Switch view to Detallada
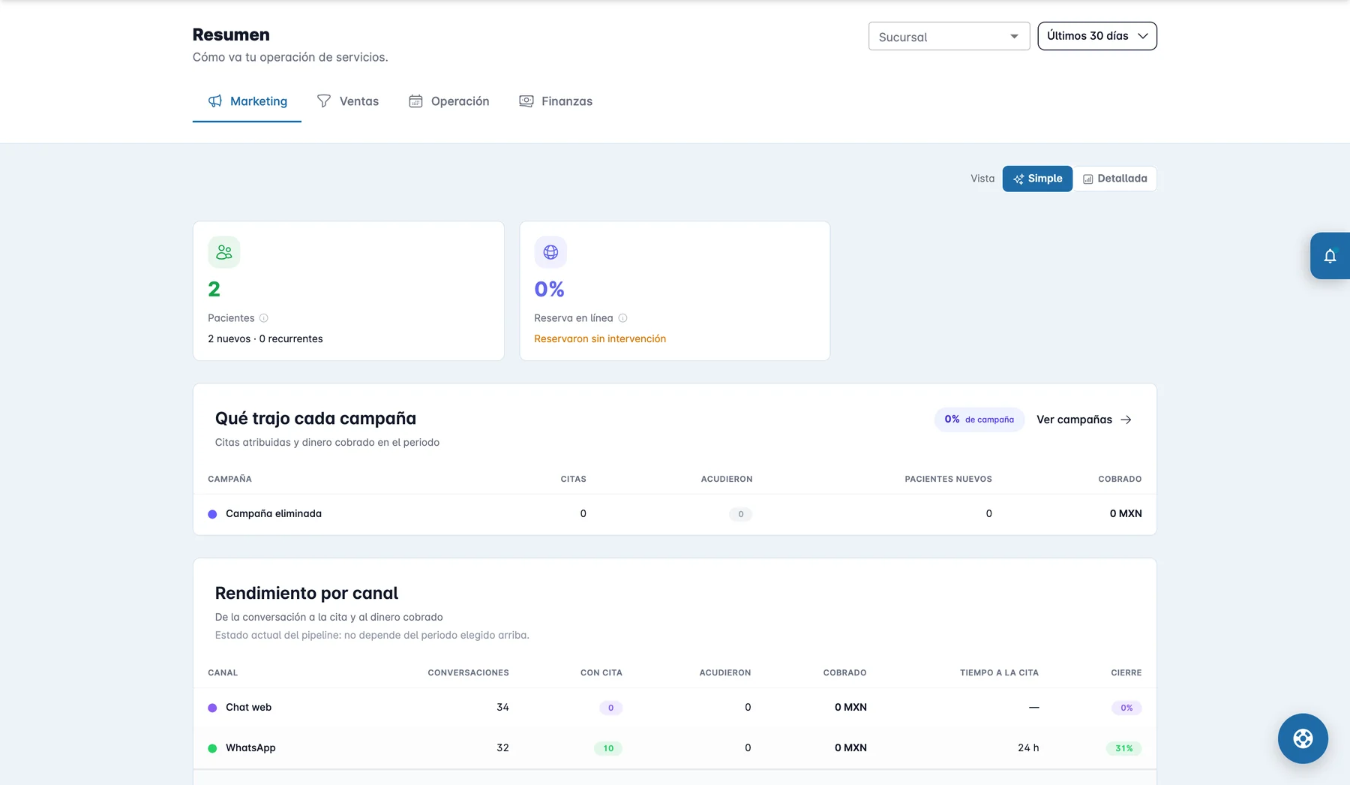Image resolution: width=1350 pixels, height=785 pixels. tap(1115, 179)
